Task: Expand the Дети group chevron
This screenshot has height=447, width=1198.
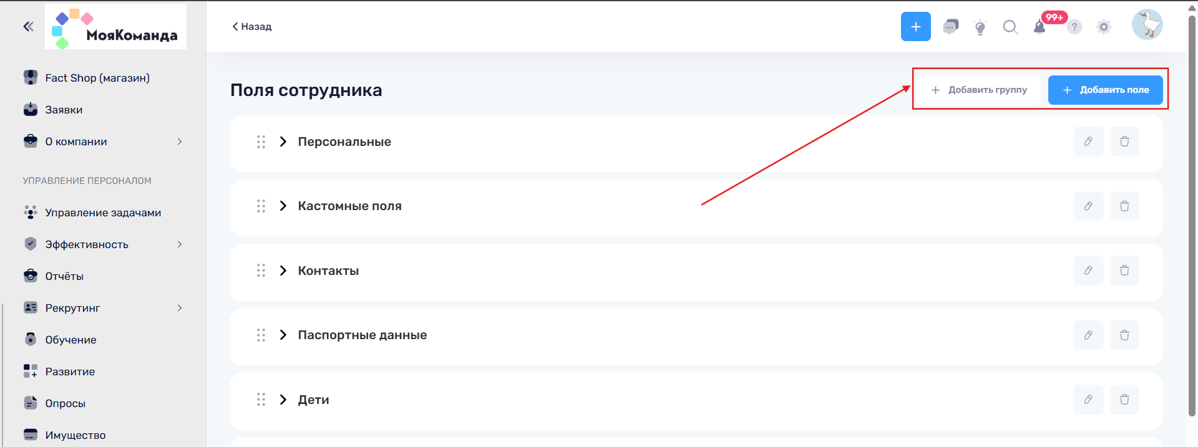Action: coord(283,400)
